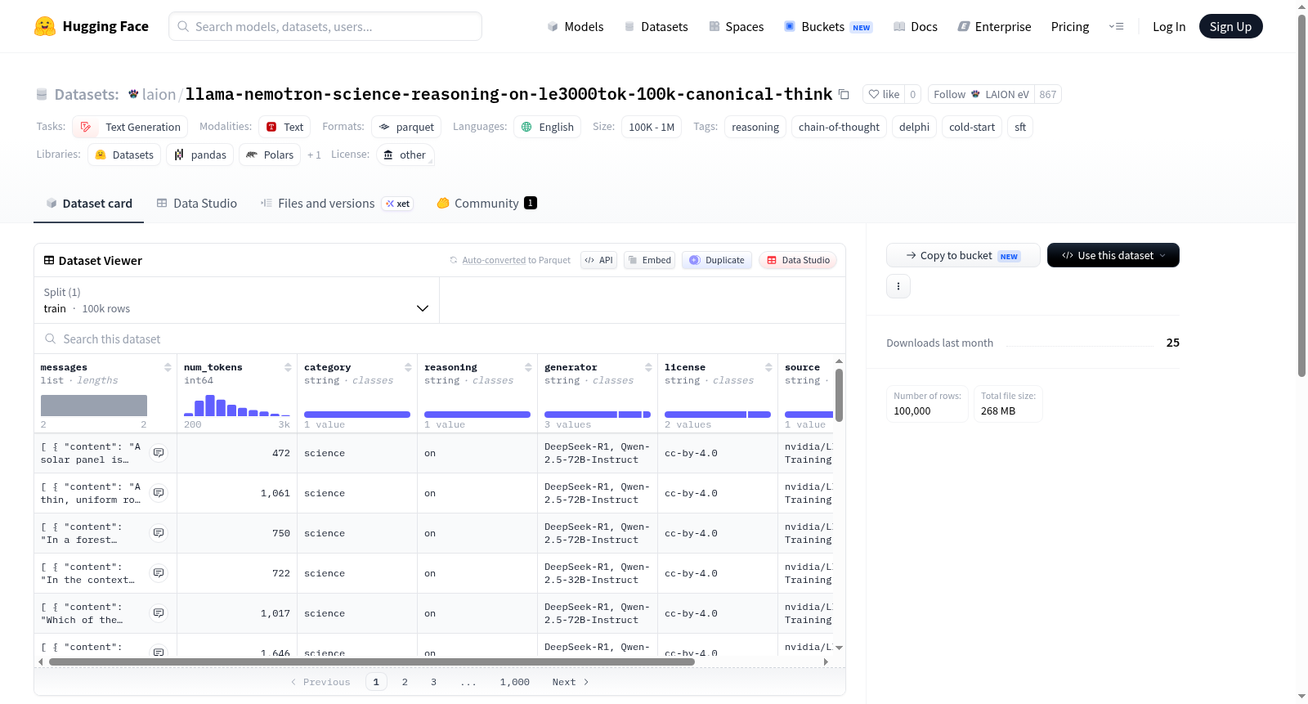Open the Pricing page
This screenshot has height=704, width=1308.
pyautogui.click(x=1070, y=27)
